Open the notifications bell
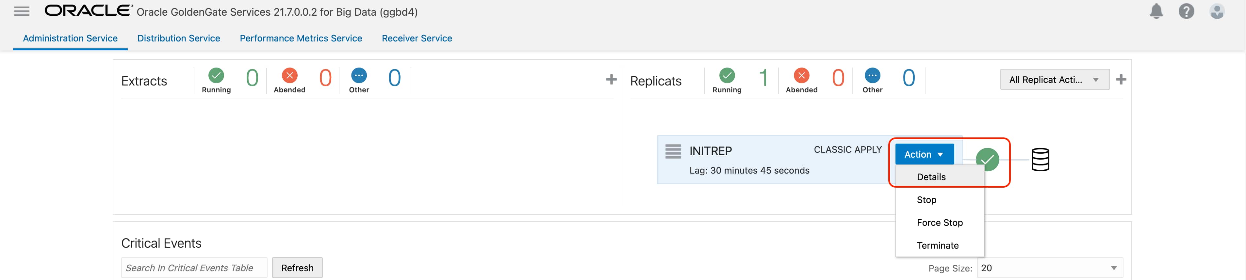 pyautogui.click(x=1156, y=11)
